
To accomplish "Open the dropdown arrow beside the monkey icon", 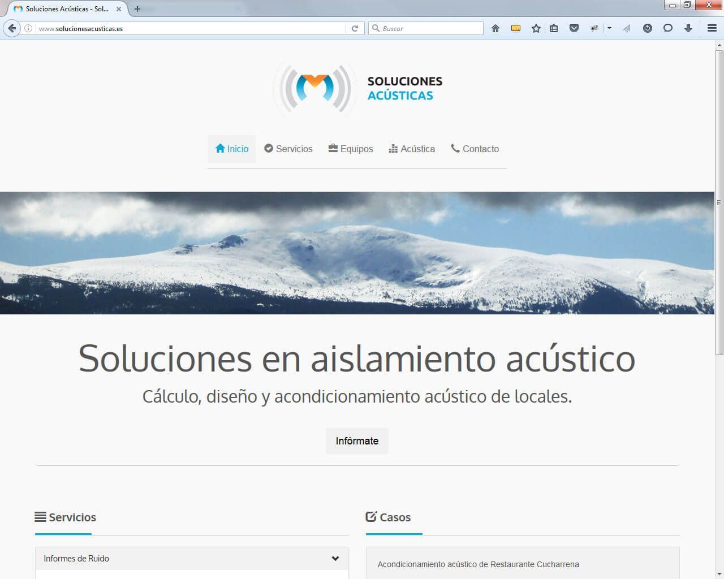I will tap(610, 28).
